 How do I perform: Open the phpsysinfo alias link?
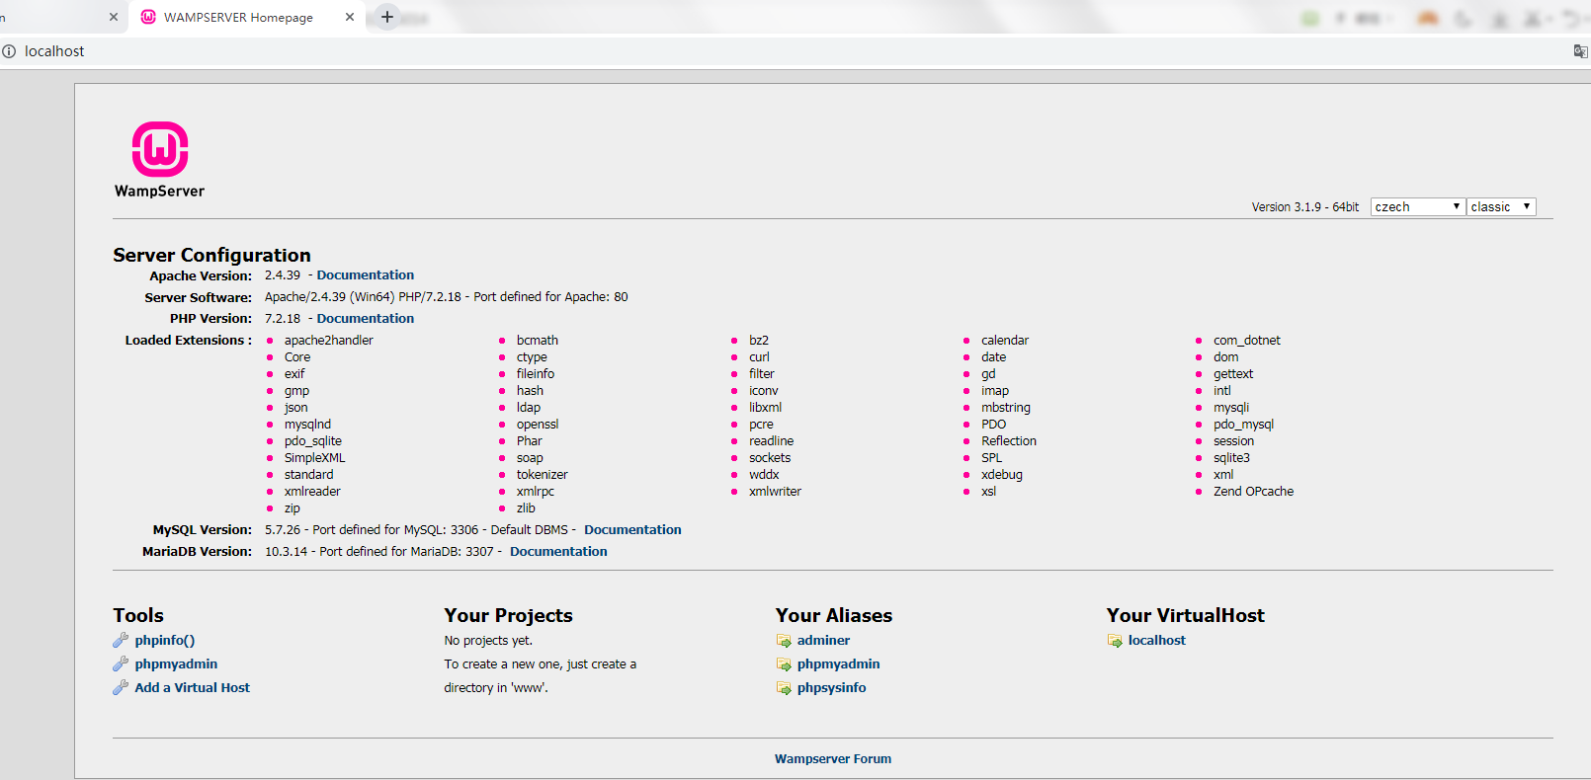(832, 688)
